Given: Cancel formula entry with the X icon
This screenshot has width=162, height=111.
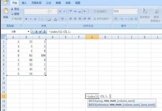Looking at the screenshot, I should tap(36, 31).
